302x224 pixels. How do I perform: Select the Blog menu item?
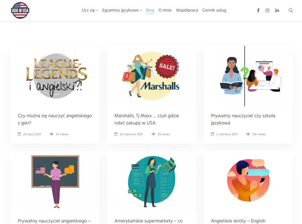tap(150, 10)
